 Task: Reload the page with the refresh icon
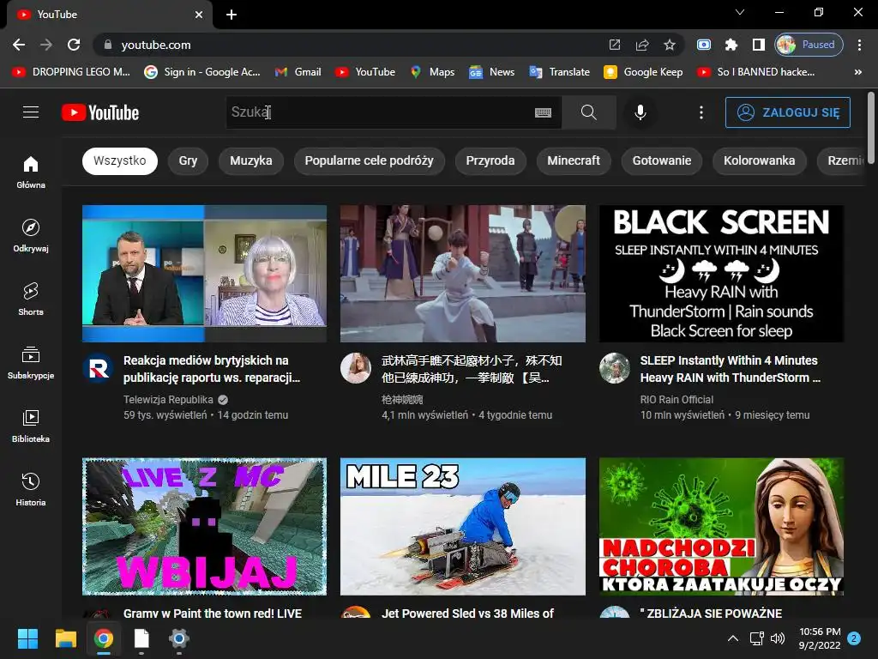(x=74, y=45)
